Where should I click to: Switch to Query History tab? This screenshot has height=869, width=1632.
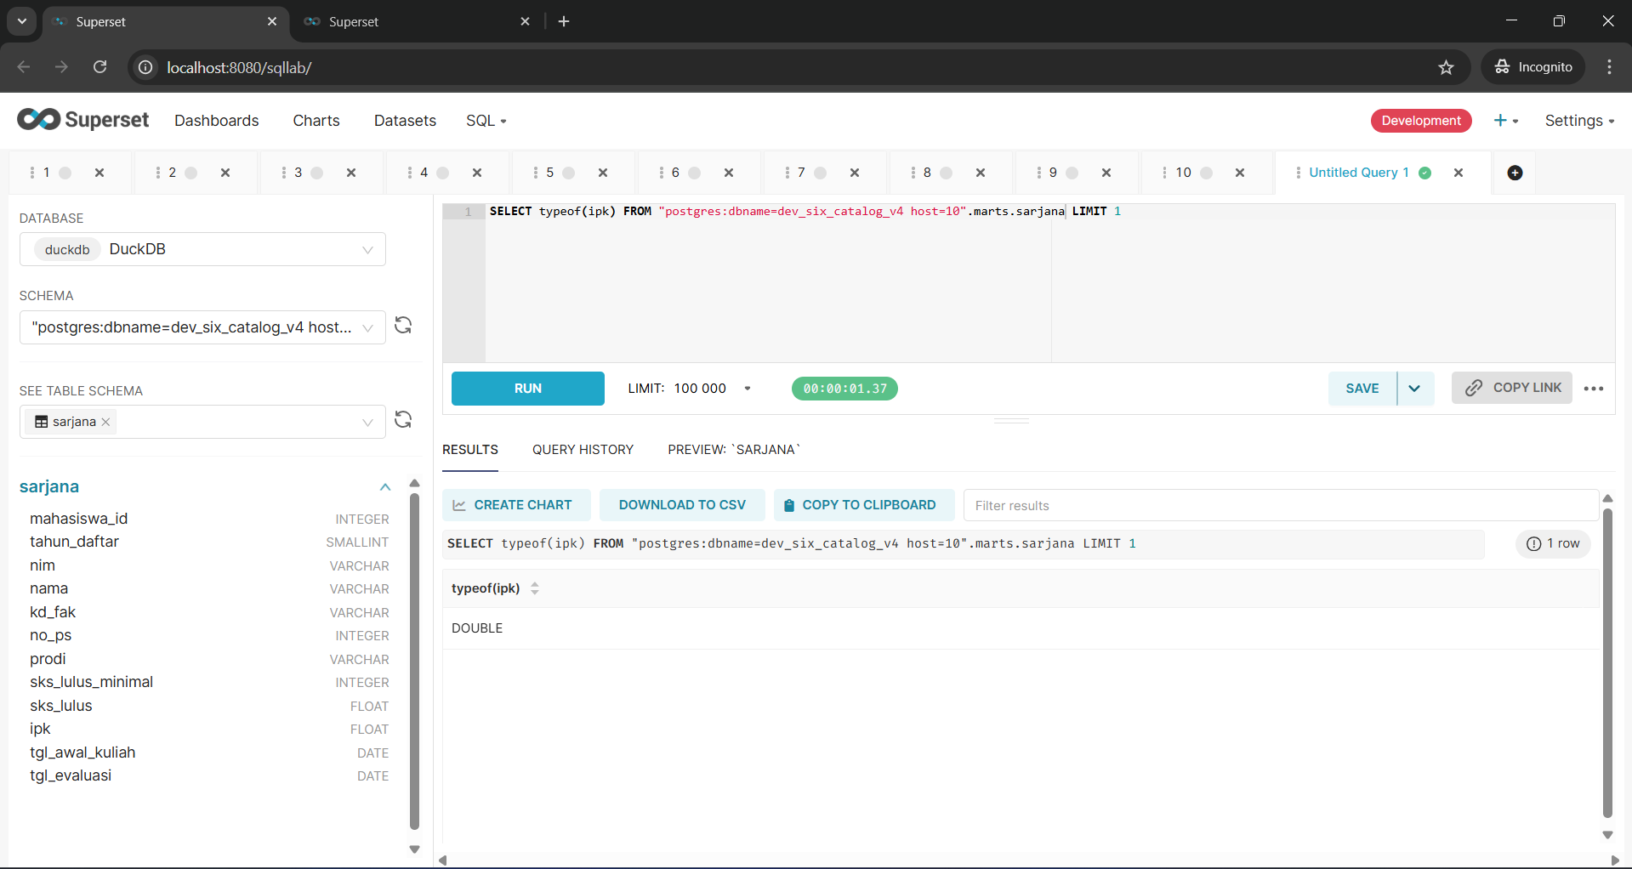pos(583,450)
